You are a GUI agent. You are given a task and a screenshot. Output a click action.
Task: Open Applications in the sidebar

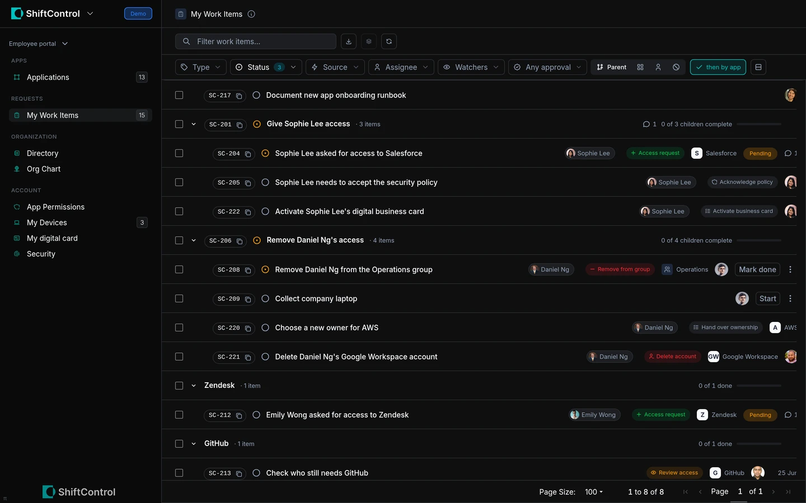[x=81, y=77]
